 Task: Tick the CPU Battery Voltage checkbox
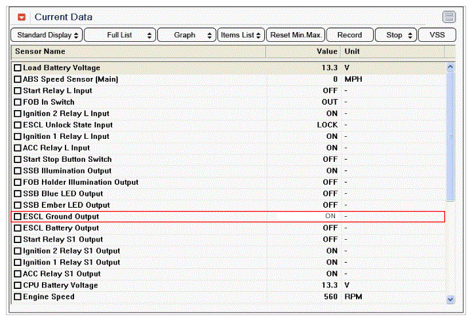click(x=18, y=285)
